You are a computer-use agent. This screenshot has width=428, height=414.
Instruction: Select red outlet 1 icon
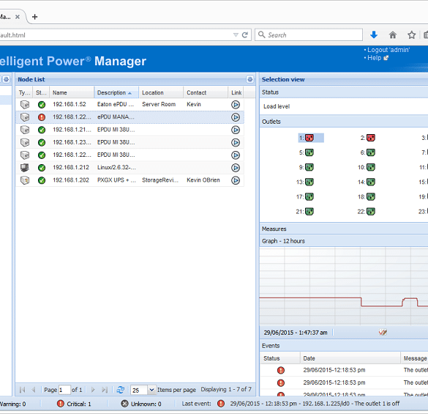(309, 138)
